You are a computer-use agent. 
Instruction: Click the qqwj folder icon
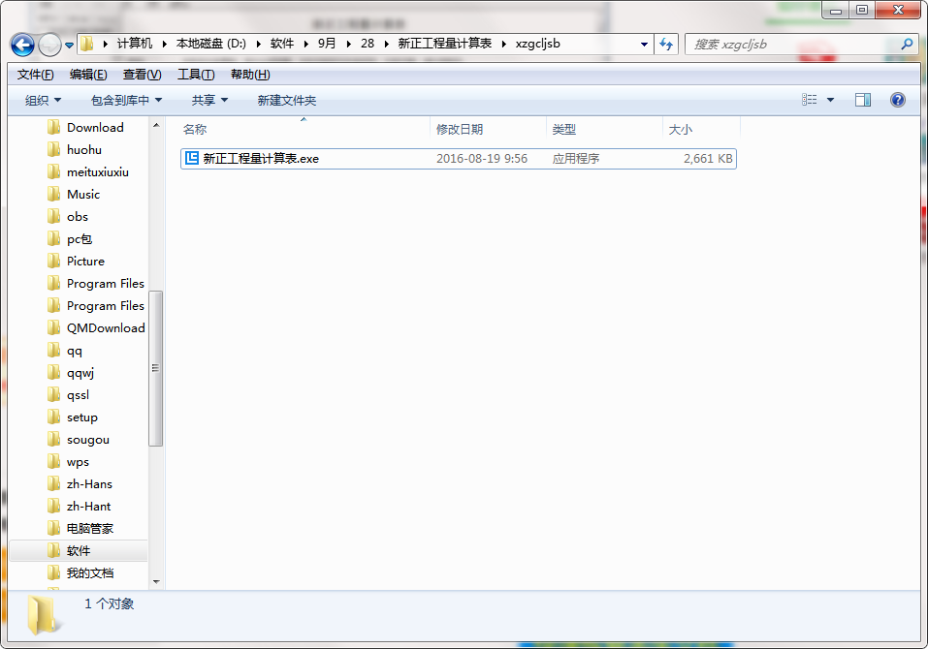click(x=54, y=373)
